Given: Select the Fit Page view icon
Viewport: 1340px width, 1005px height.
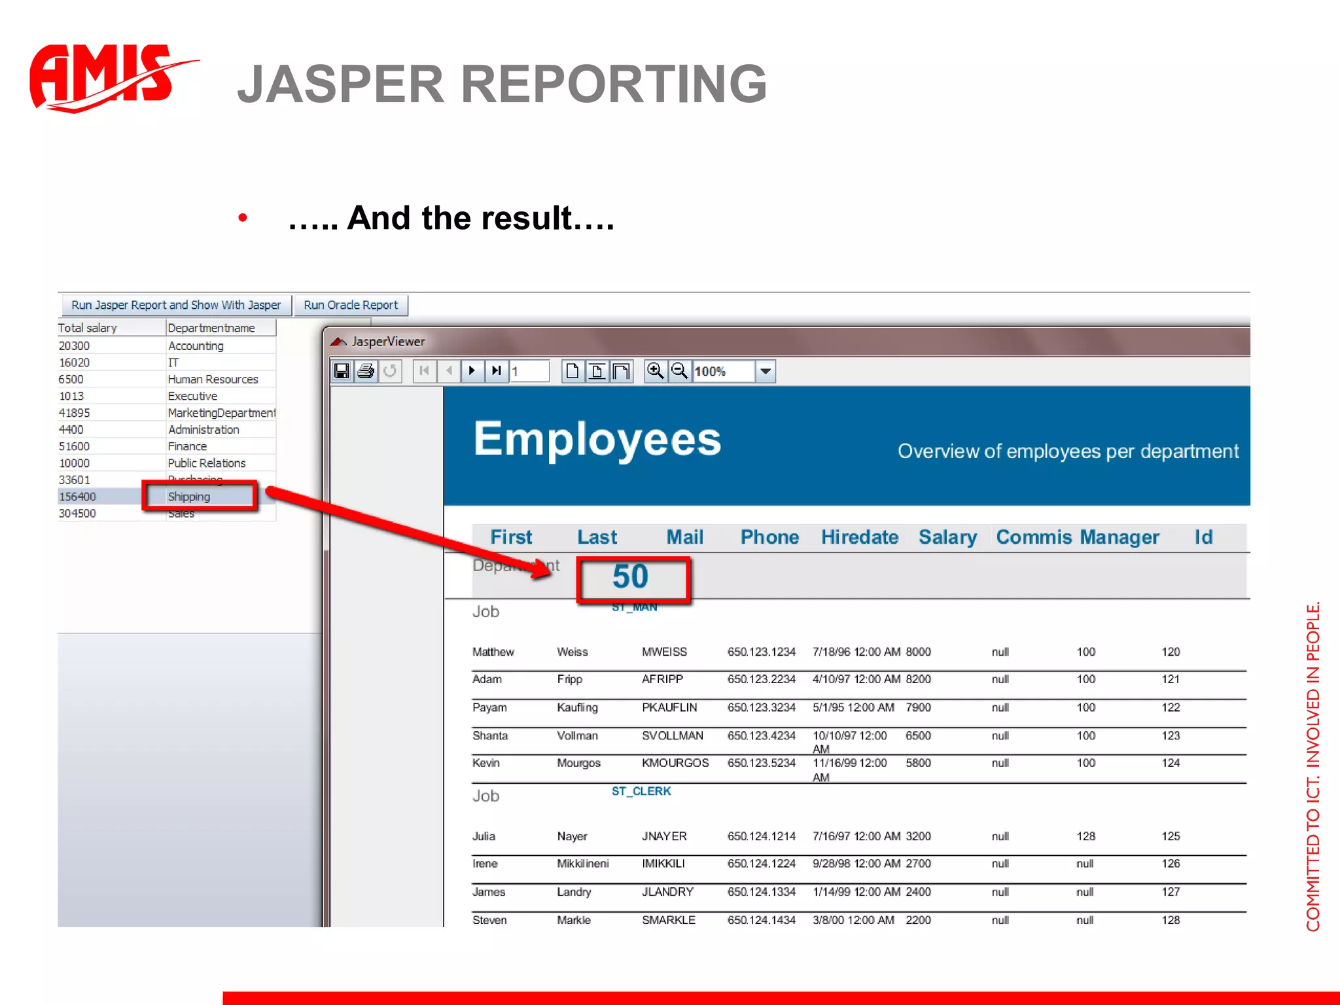Looking at the screenshot, I should [597, 371].
